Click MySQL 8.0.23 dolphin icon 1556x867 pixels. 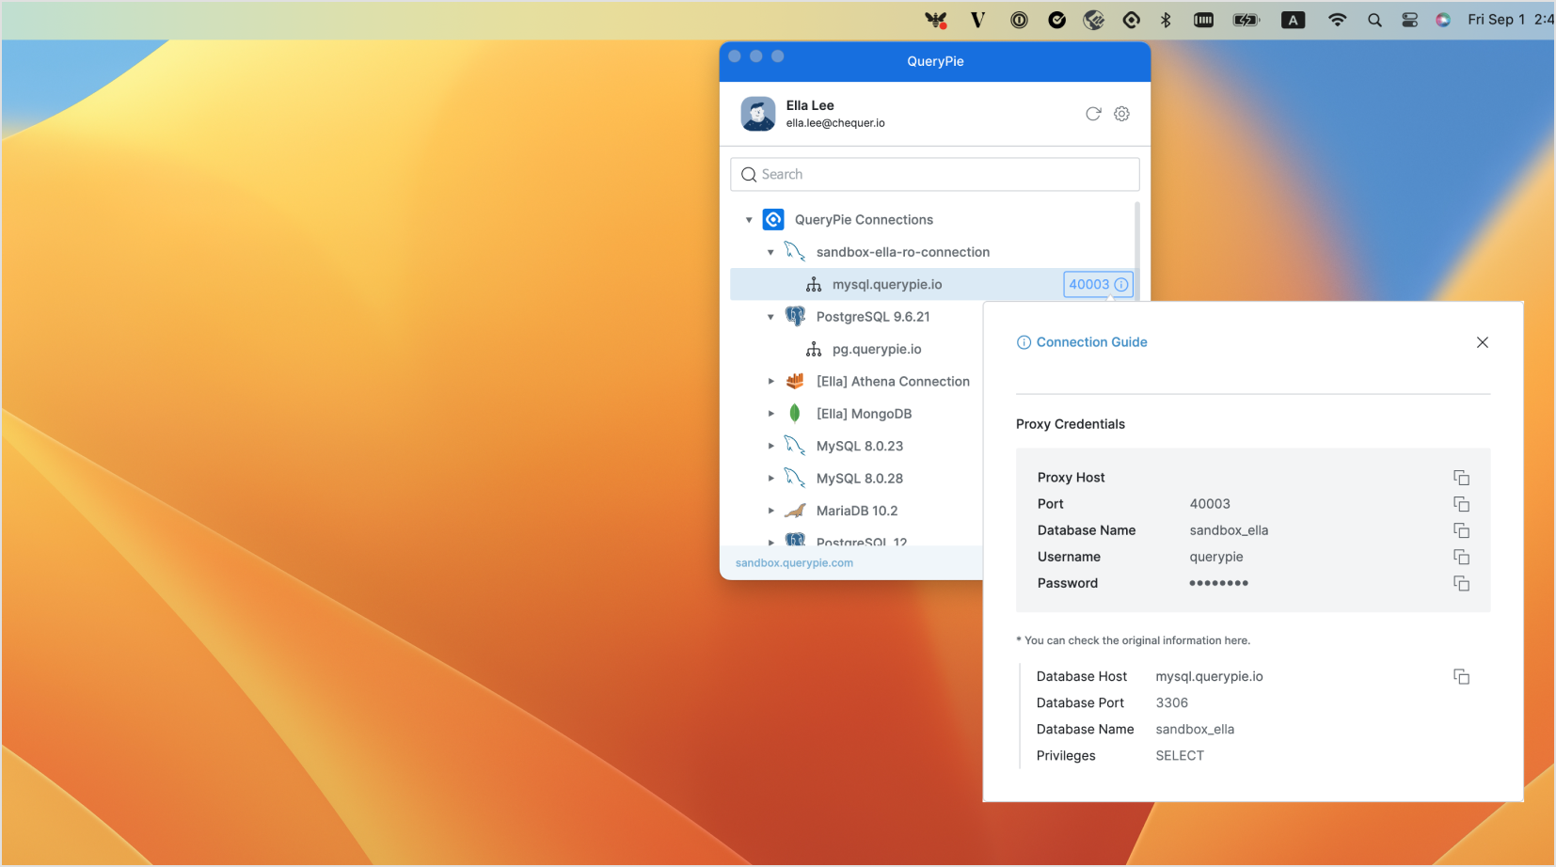(795, 445)
